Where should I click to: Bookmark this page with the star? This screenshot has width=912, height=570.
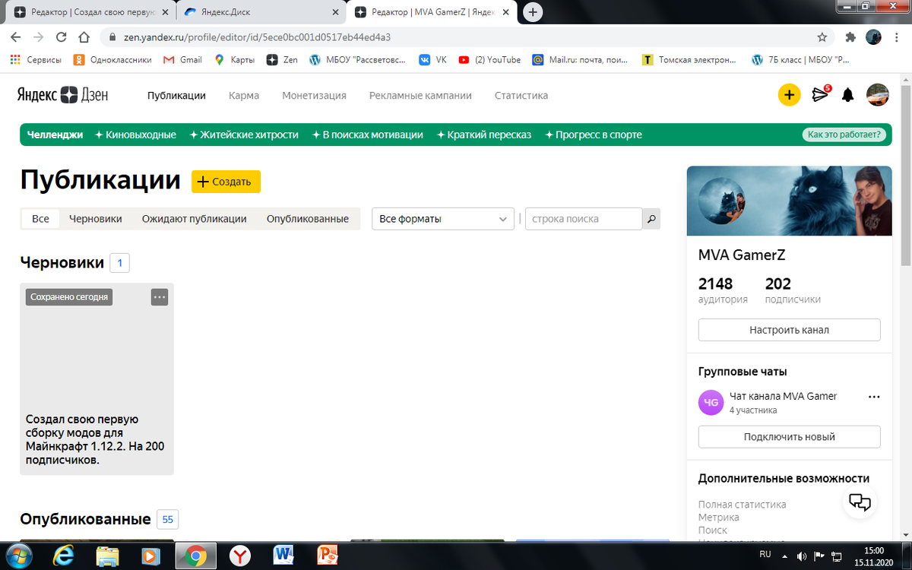point(822,36)
